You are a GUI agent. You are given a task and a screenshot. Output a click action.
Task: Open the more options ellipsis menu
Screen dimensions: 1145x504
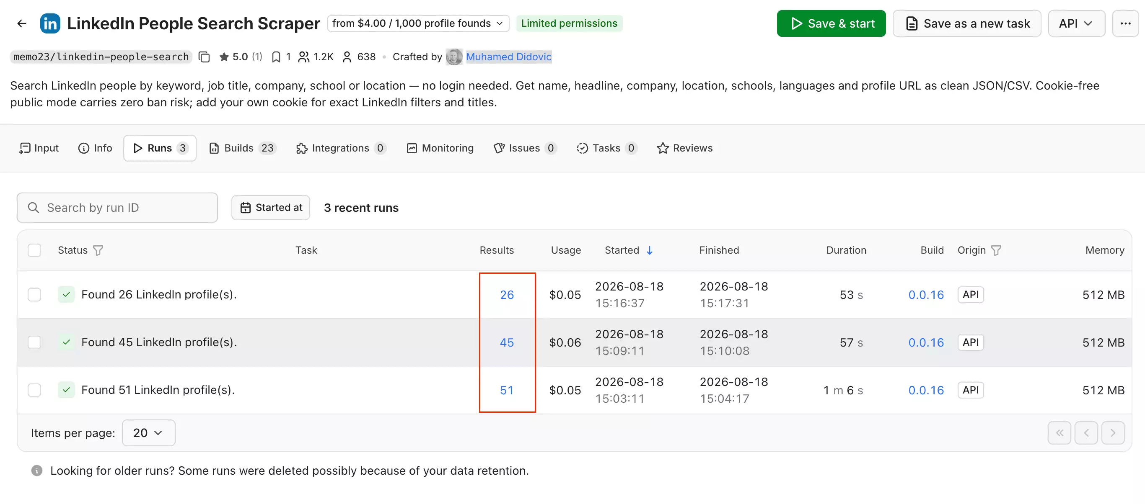[x=1125, y=23]
